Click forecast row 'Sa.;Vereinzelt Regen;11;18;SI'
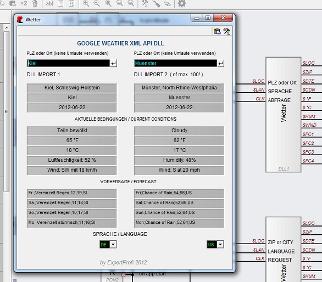This screenshot has width=322, height=282. coord(72,203)
